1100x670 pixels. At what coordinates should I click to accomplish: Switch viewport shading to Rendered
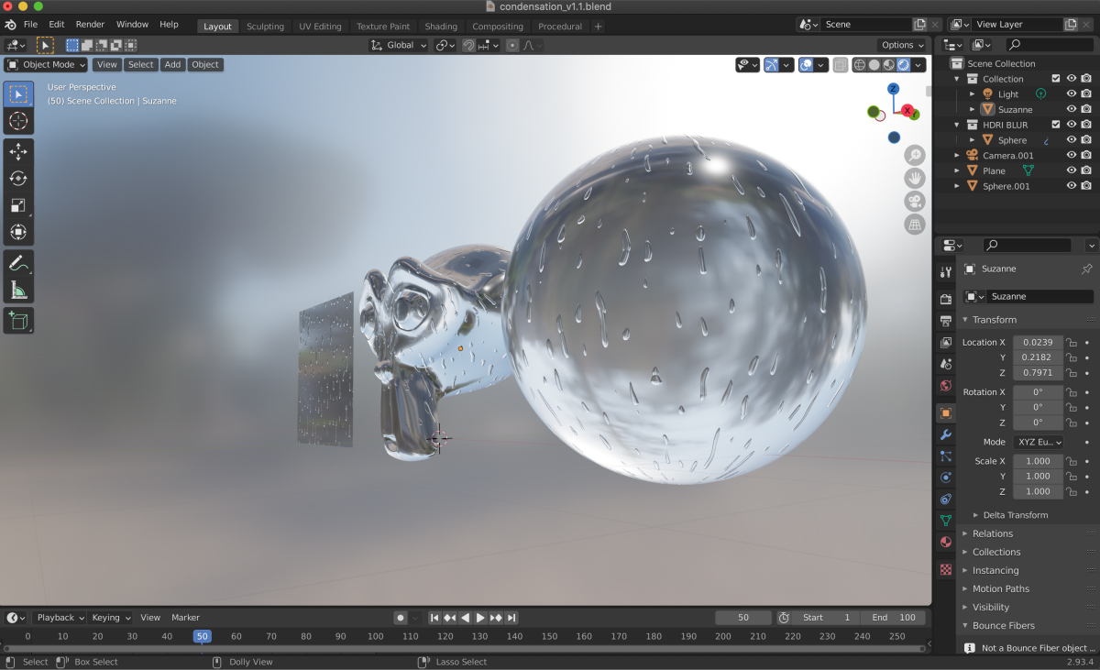pos(903,65)
